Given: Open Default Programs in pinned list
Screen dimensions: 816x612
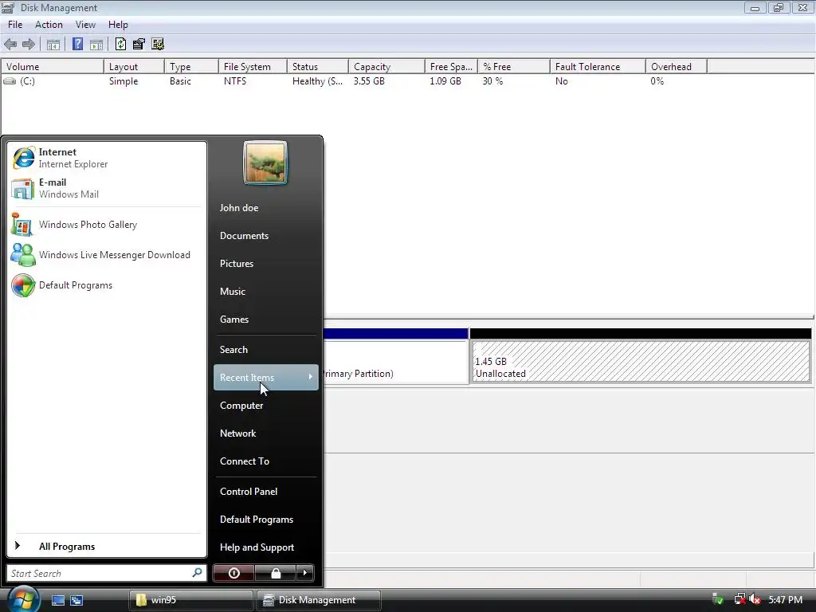Looking at the screenshot, I should (x=107, y=285).
